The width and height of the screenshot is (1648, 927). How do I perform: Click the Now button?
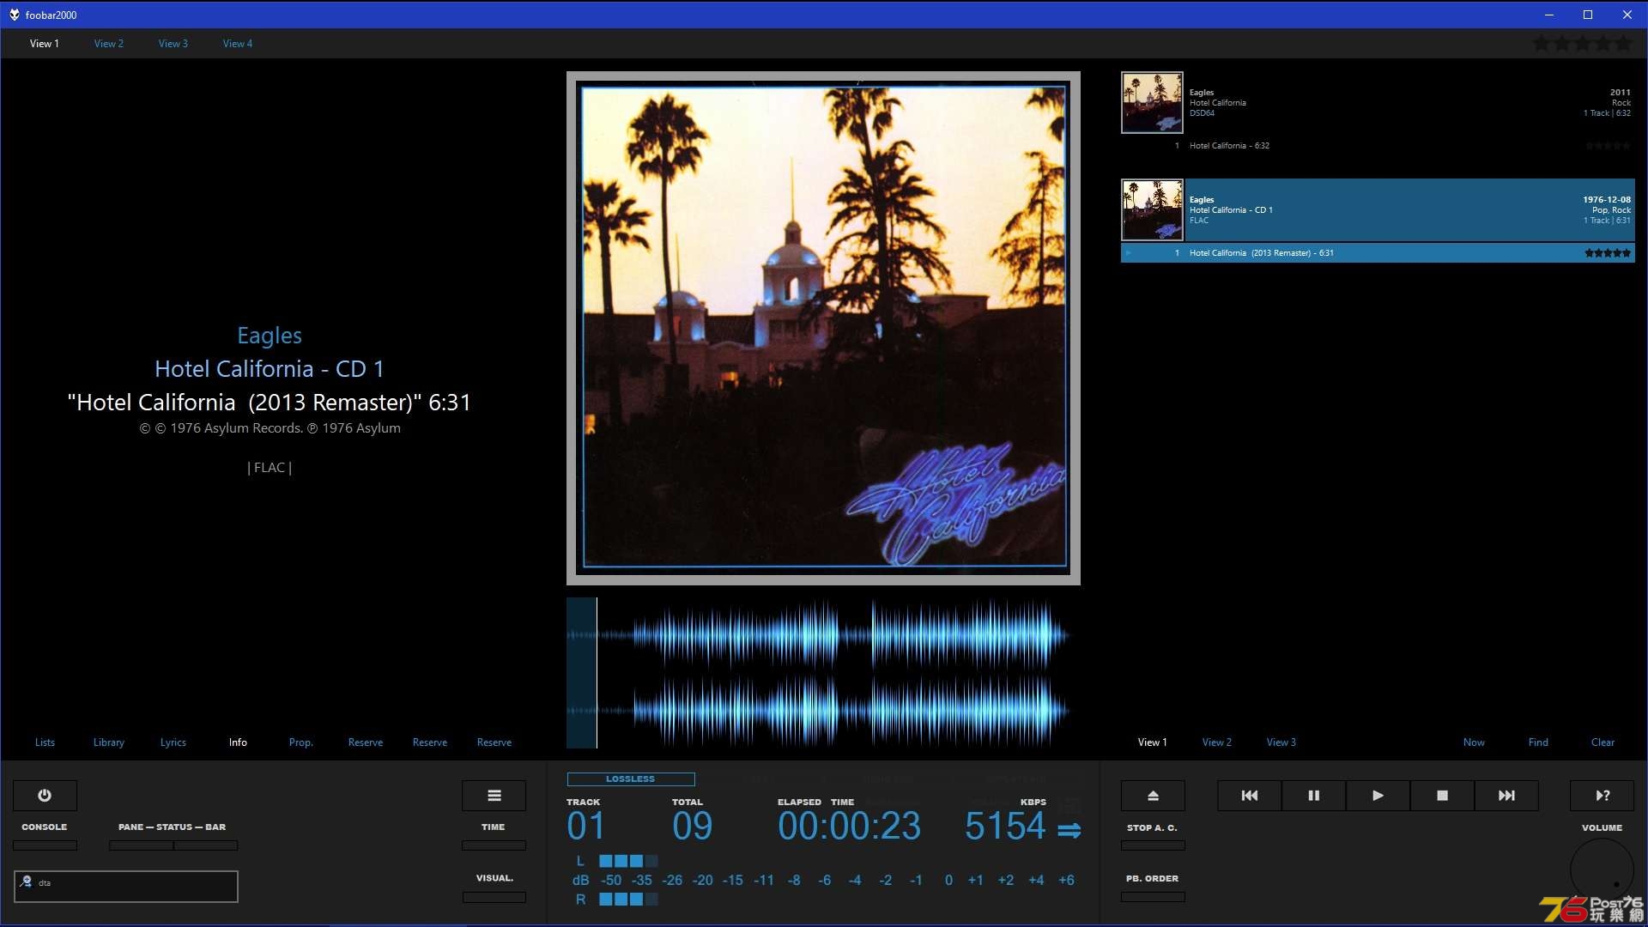click(x=1474, y=742)
